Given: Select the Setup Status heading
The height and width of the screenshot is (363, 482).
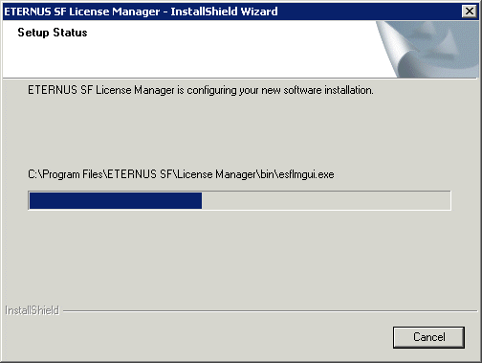Looking at the screenshot, I should (x=53, y=33).
